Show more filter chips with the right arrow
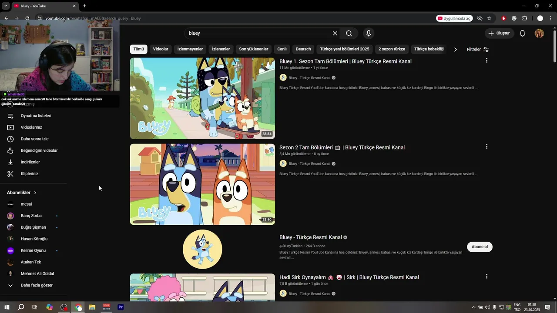This screenshot has height=313, width=557. (455, 50)
